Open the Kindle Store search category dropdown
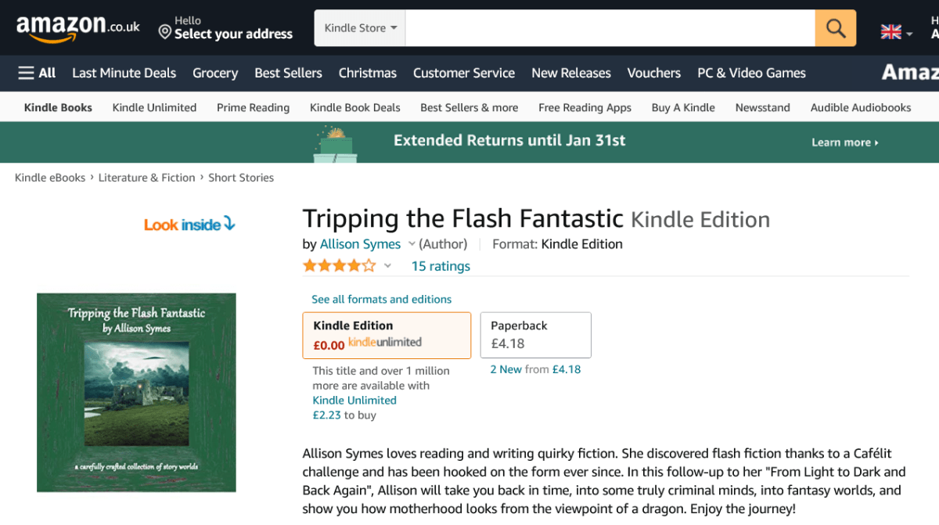 [360, 28]
